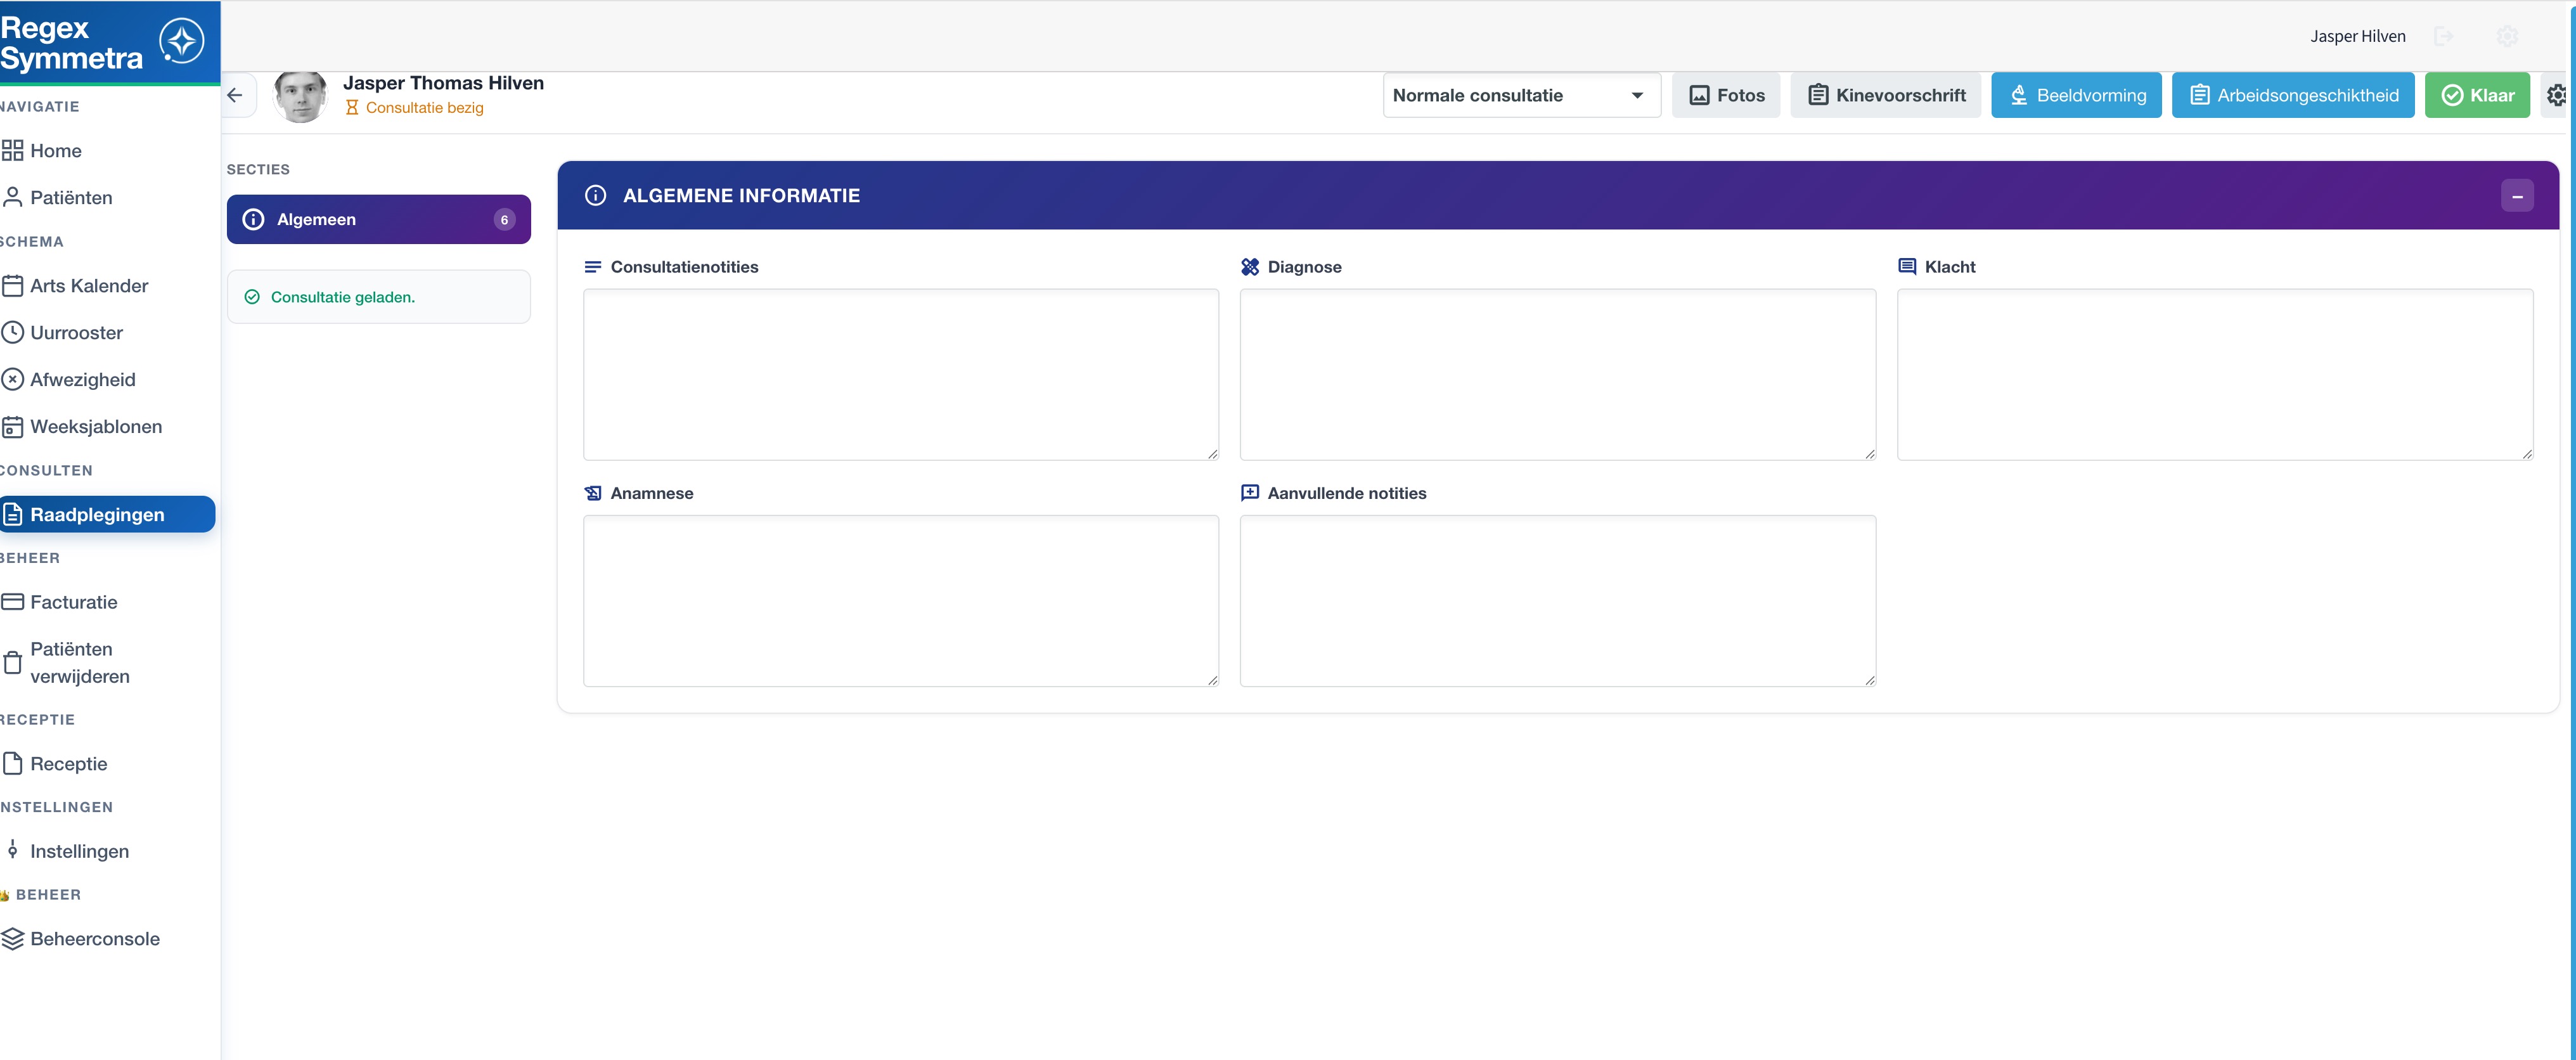This screenshot has width=2576, height=1060.
Task: Click the Jasper Thomas Hilven patient name
Action: (443, 83)
